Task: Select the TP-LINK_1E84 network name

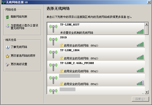Action: pyautogui.click(x=70, y=50)
